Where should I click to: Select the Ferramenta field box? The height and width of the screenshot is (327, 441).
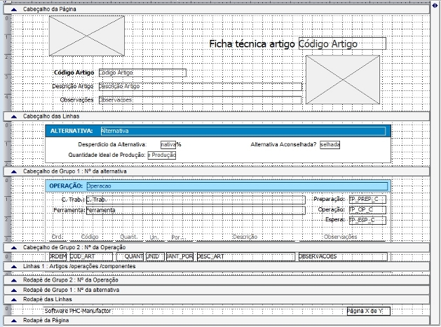pos(196,211)
